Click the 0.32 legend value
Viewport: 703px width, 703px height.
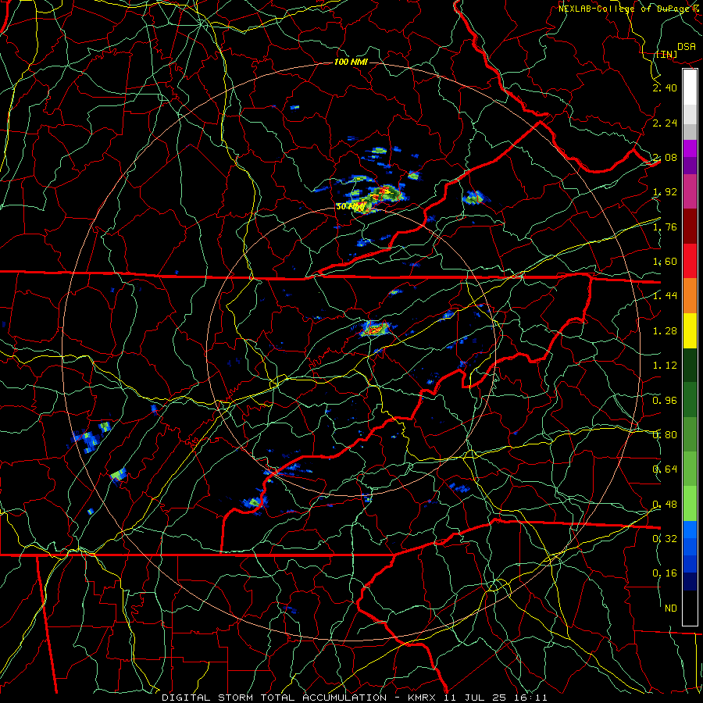[x=665, y=539]
